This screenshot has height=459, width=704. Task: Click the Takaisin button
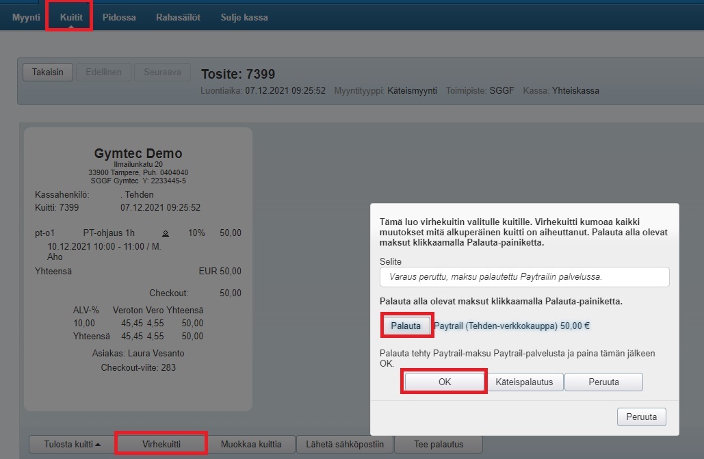(48, 73)
